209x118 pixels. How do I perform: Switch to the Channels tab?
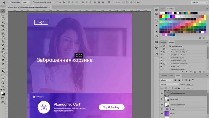pyautogui.click(x=164, y=76)
